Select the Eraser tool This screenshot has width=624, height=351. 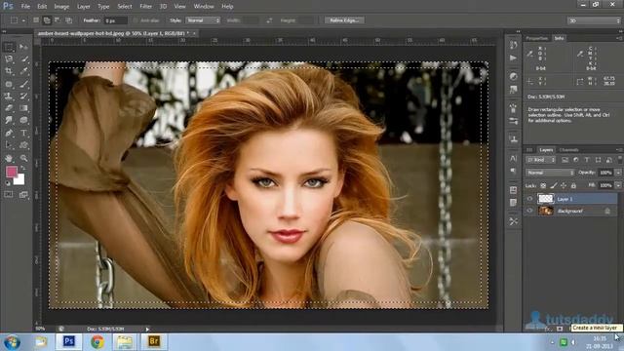coord(9,108)
